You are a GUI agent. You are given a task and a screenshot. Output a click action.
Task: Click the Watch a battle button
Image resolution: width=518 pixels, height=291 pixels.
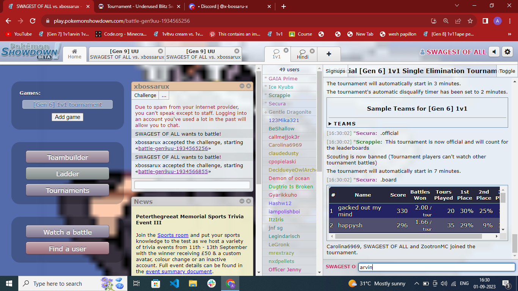67,232
